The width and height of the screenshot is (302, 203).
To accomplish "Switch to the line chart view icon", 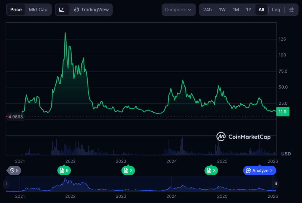I will 62,10.
